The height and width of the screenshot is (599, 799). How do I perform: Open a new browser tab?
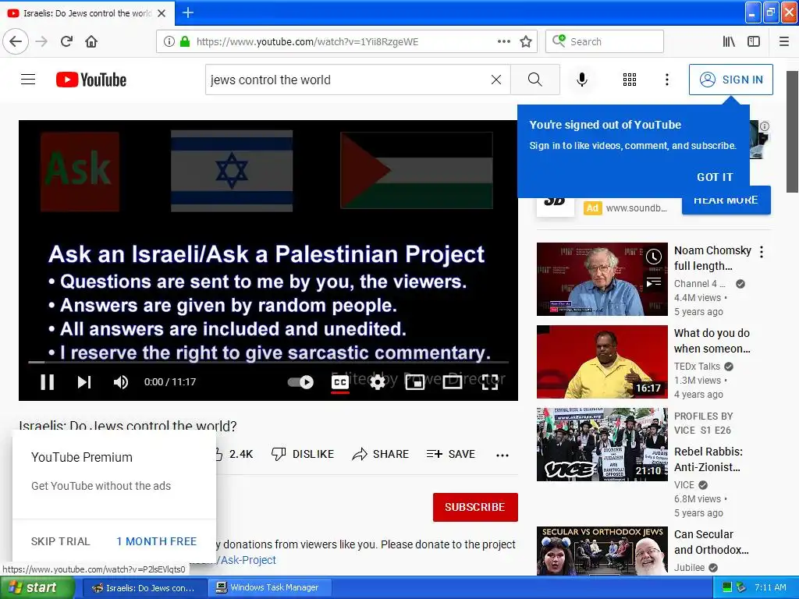pyautogui.click(x=188, y=12)
